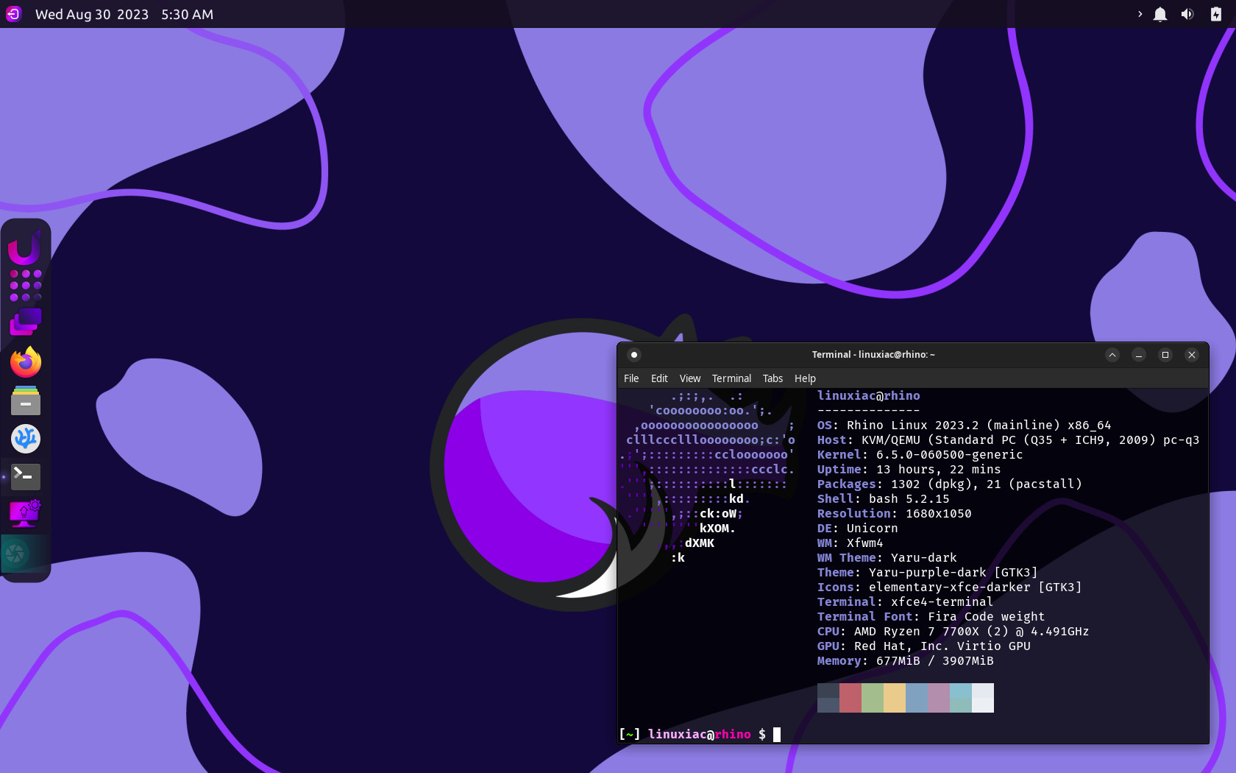Click the 'DE: Unicorn' line

(858, 529)
